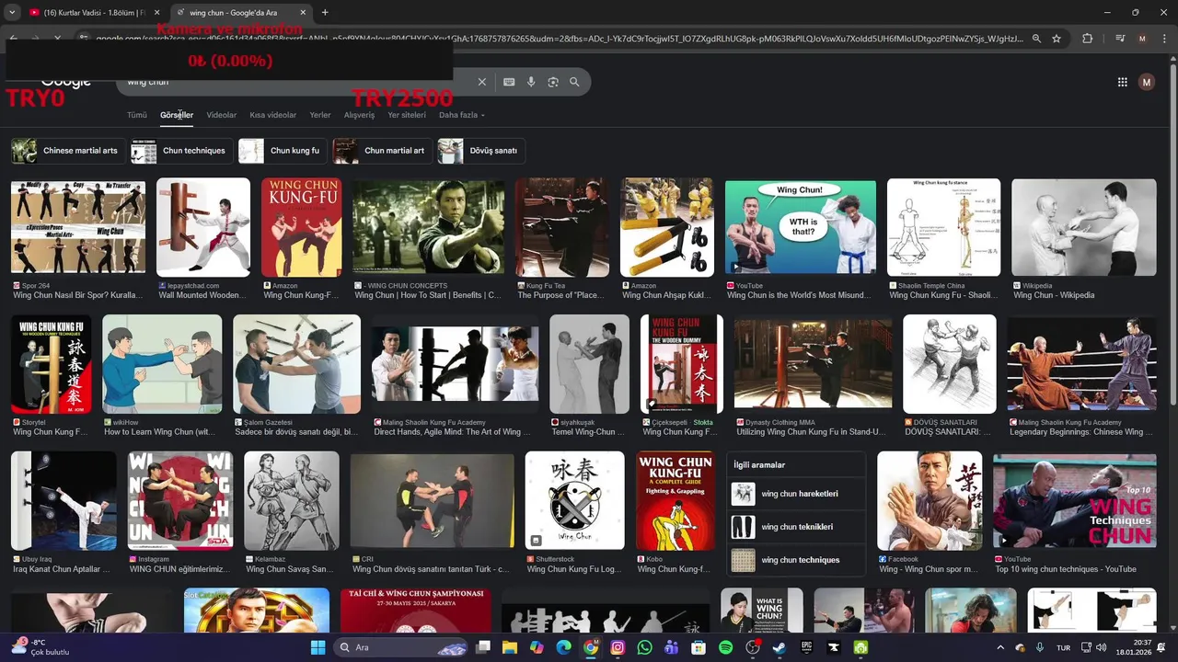Switch to Alışveriş results tab
1178x662 pixels.
(359, 115)
